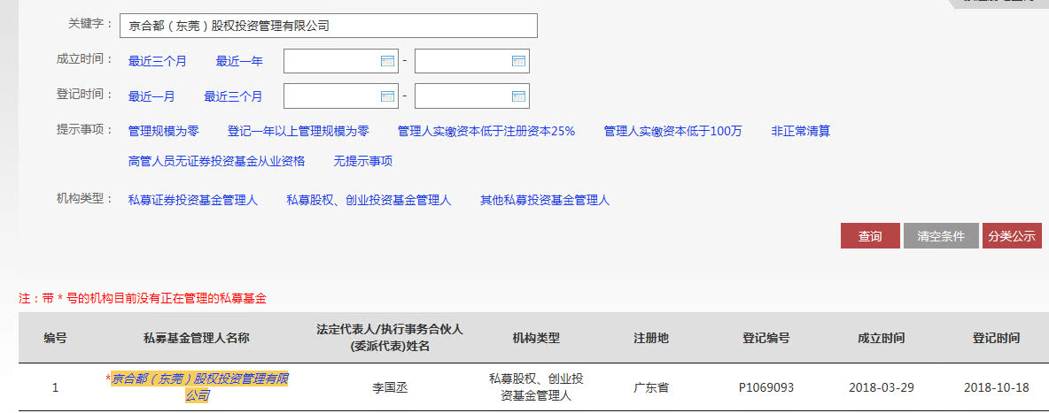1049x413 pixels.
Task: Open calendar for establishment start date
Action: click(x=387, y=61)
